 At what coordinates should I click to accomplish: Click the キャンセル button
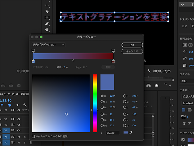click(x=132, y=51)
